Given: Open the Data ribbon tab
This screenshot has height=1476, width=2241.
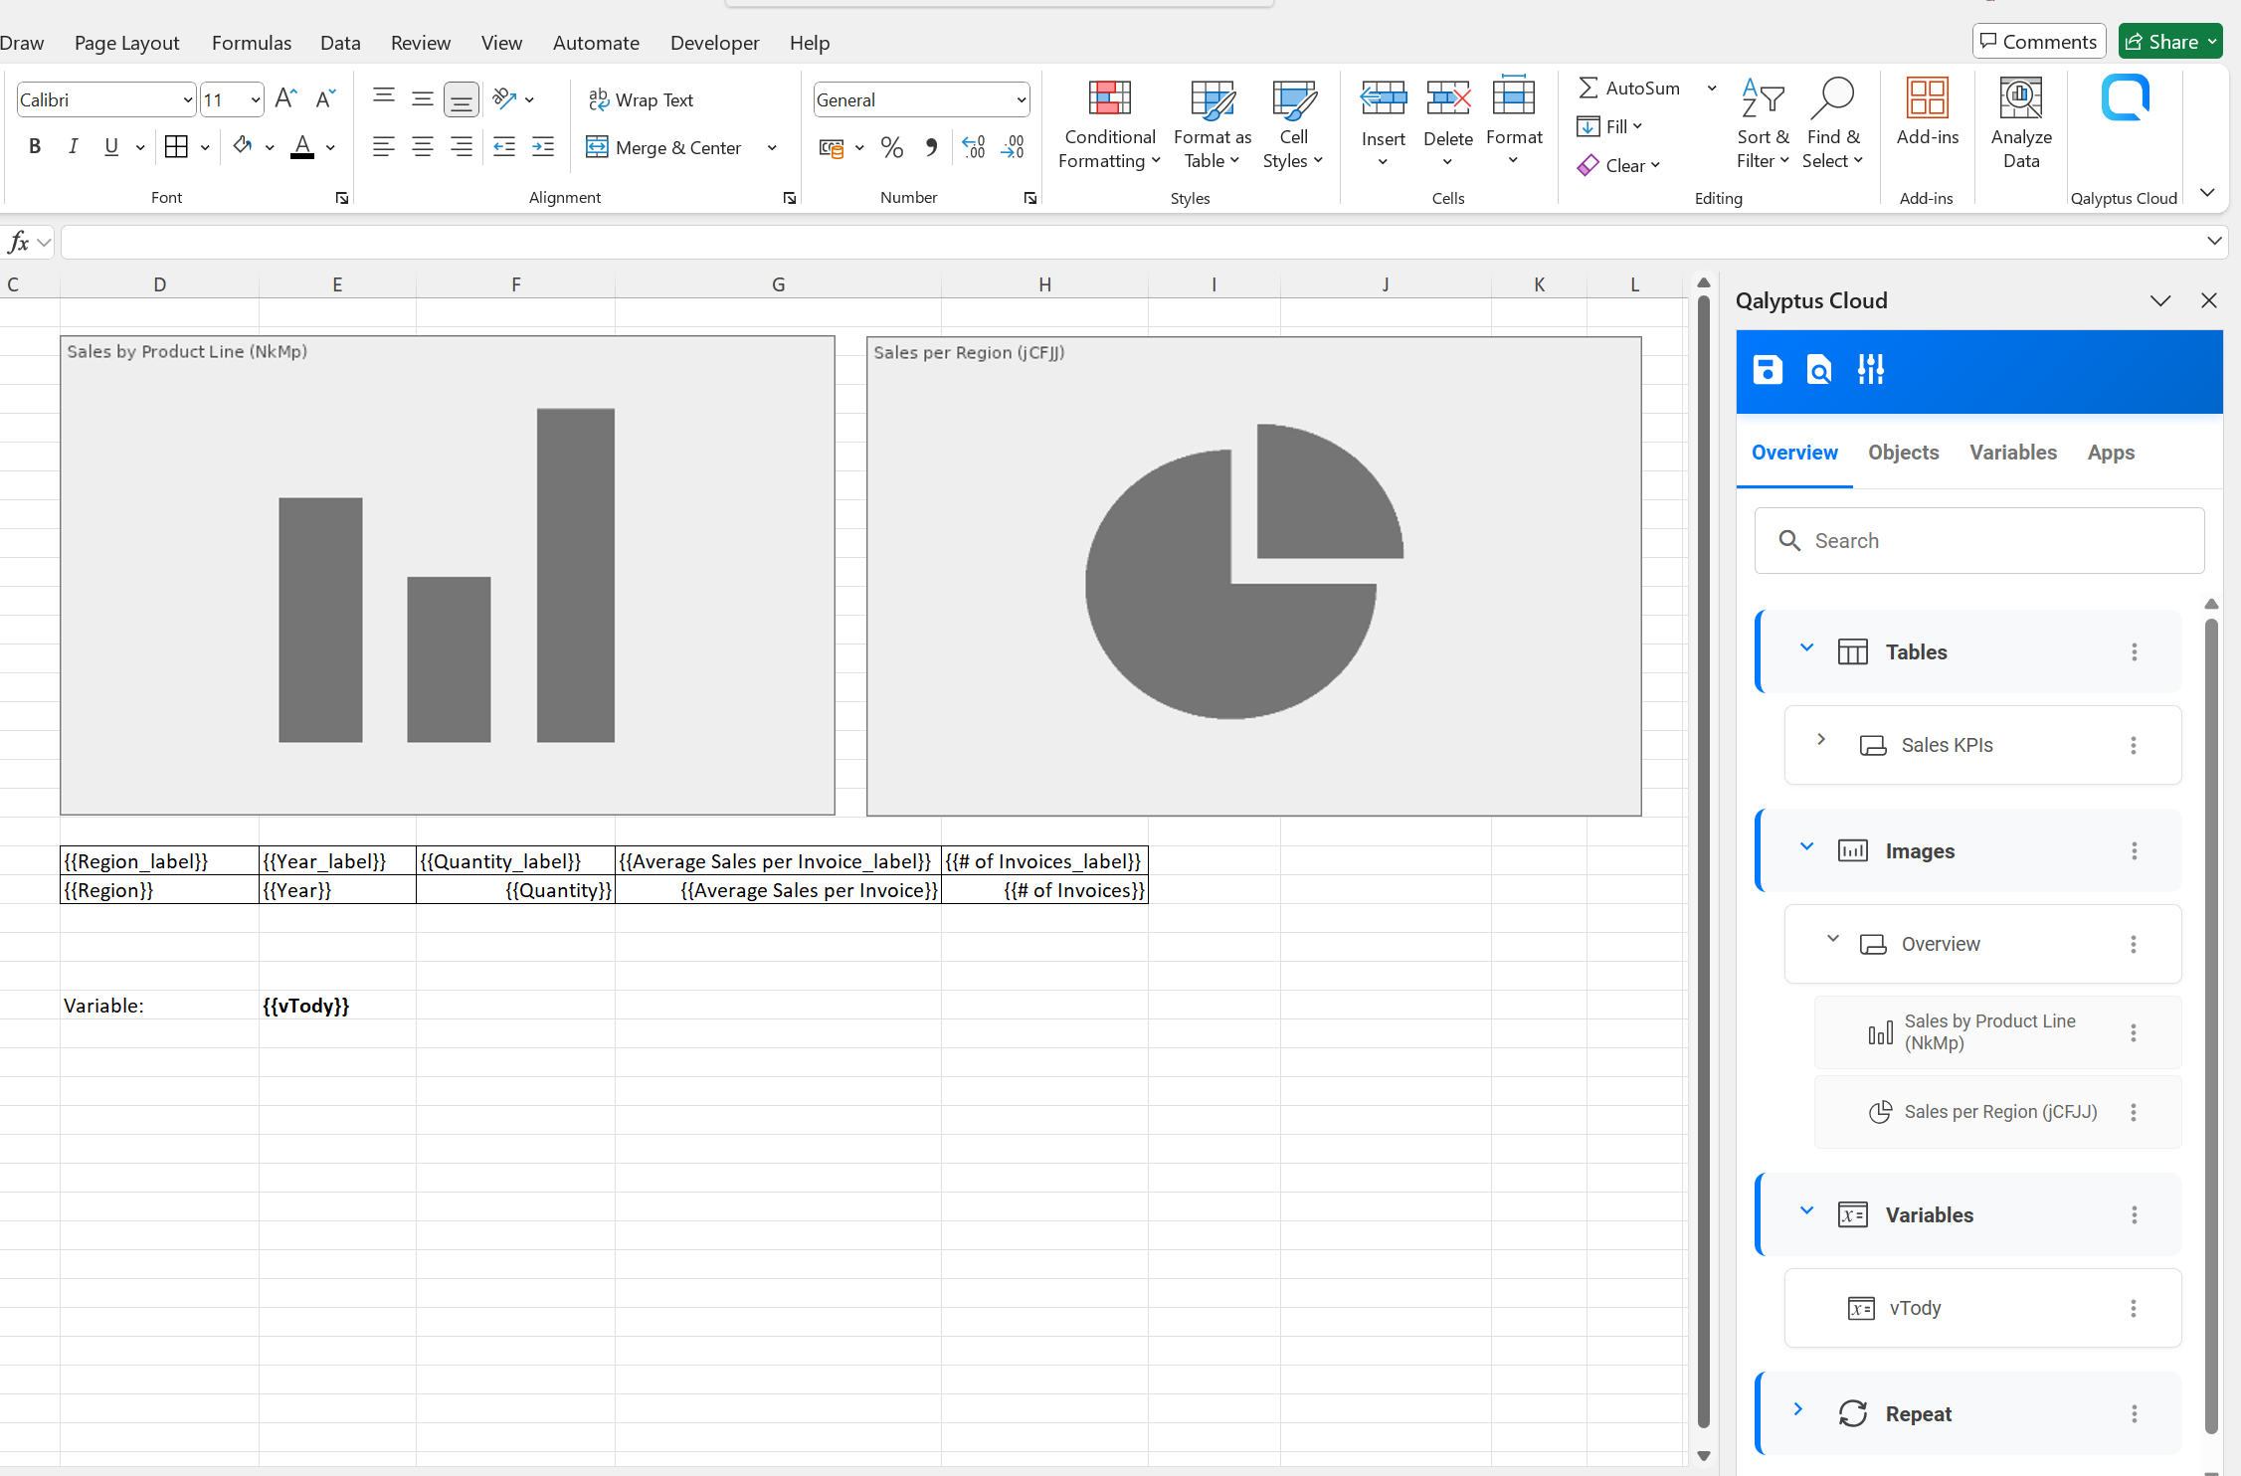Looking at the screenshot, I should pyautogui.click(x=338, y=43).
